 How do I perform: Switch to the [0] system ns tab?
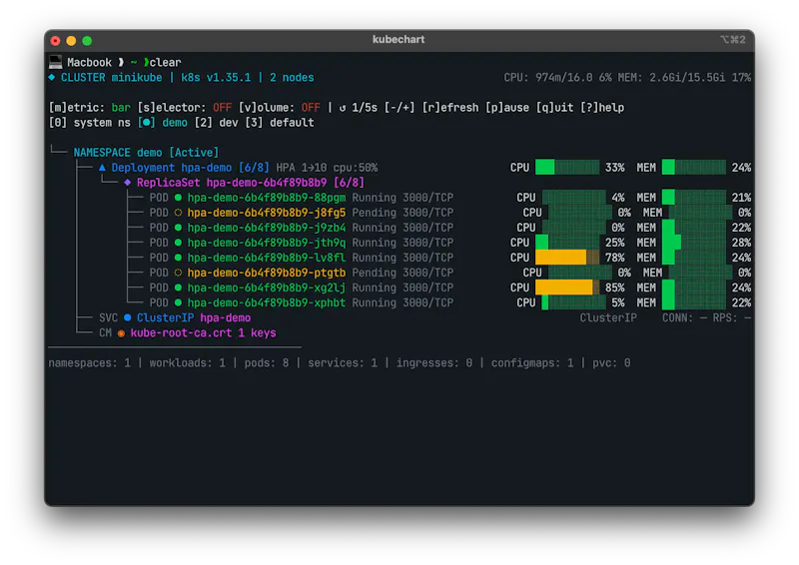[89, 123]
